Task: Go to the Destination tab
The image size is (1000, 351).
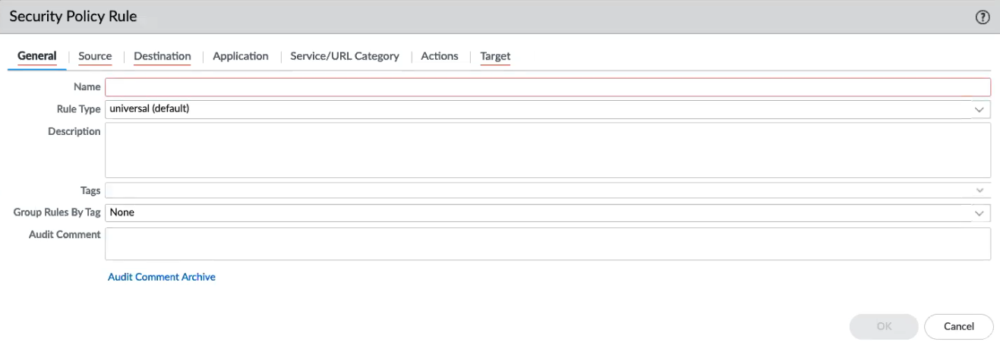Action: pyautogui.click(x=162, y=56)
